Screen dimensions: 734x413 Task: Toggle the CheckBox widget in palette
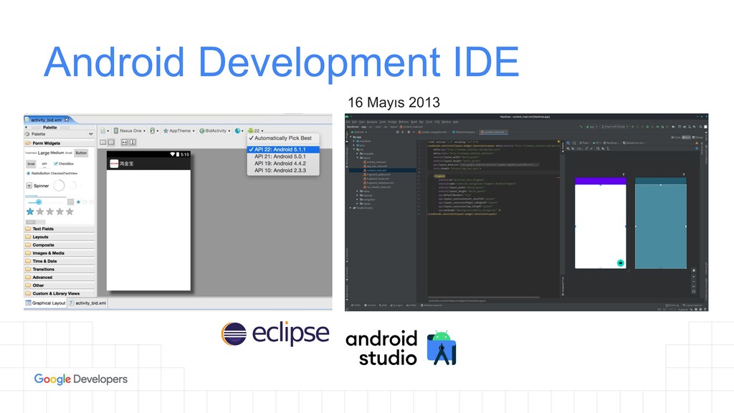[x=64, y=163]
